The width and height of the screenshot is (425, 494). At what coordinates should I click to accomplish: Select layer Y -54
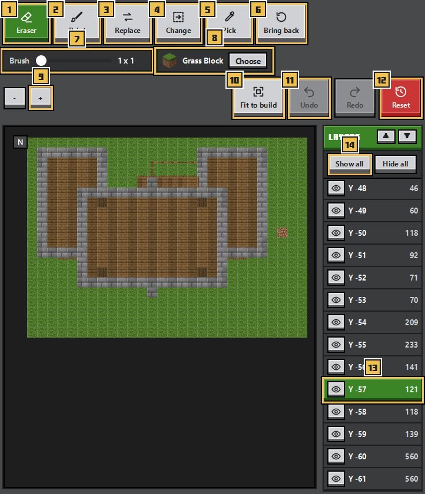pyautogui.click(x=373, y=323)
